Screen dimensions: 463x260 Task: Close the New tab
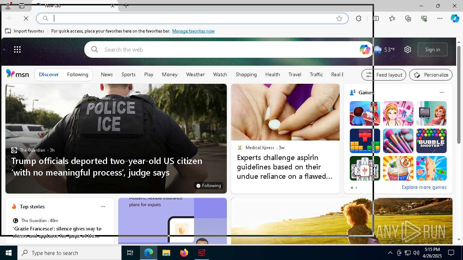tap(112, 6)
